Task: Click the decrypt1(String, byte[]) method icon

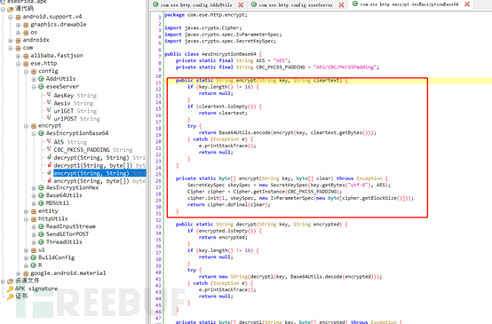Action: click(49, 165)
